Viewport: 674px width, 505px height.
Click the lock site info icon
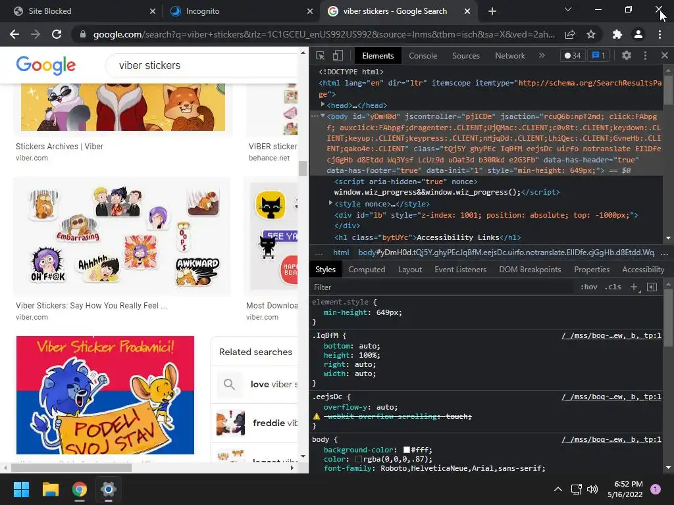pos(82,34)
